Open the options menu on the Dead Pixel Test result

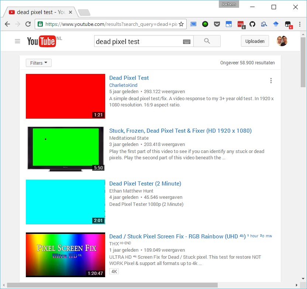(x=271, y=81)
